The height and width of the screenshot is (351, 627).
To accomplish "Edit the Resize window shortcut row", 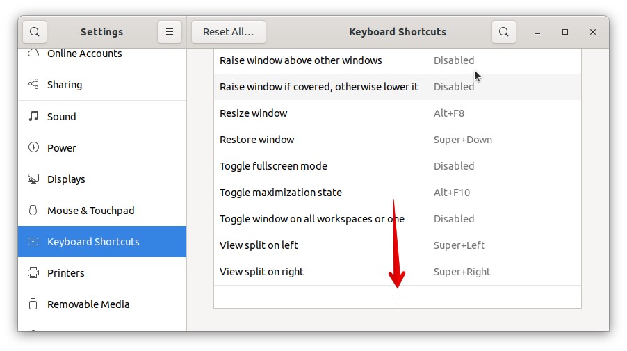I will [x=397, y=113].
